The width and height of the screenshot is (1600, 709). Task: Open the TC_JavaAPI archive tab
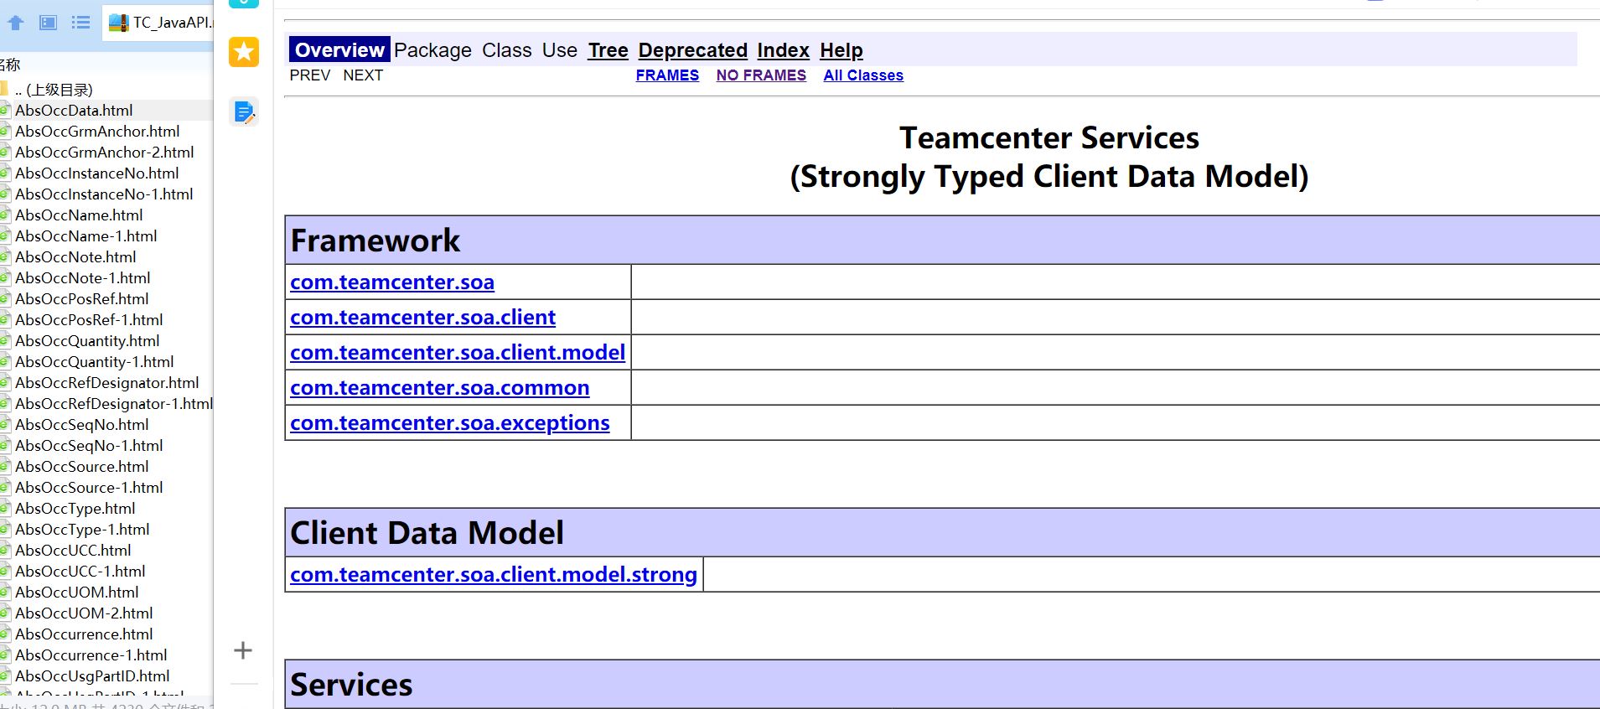click(159, 23)
